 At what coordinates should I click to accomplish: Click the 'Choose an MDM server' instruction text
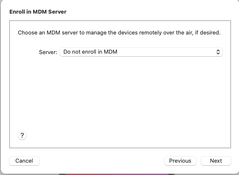[119, 33]
